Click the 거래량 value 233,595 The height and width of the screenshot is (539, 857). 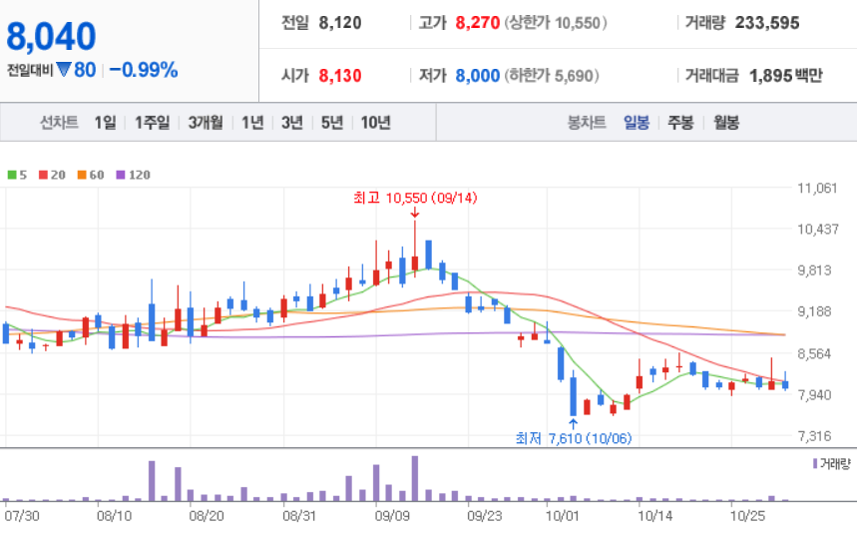point(767,23)
